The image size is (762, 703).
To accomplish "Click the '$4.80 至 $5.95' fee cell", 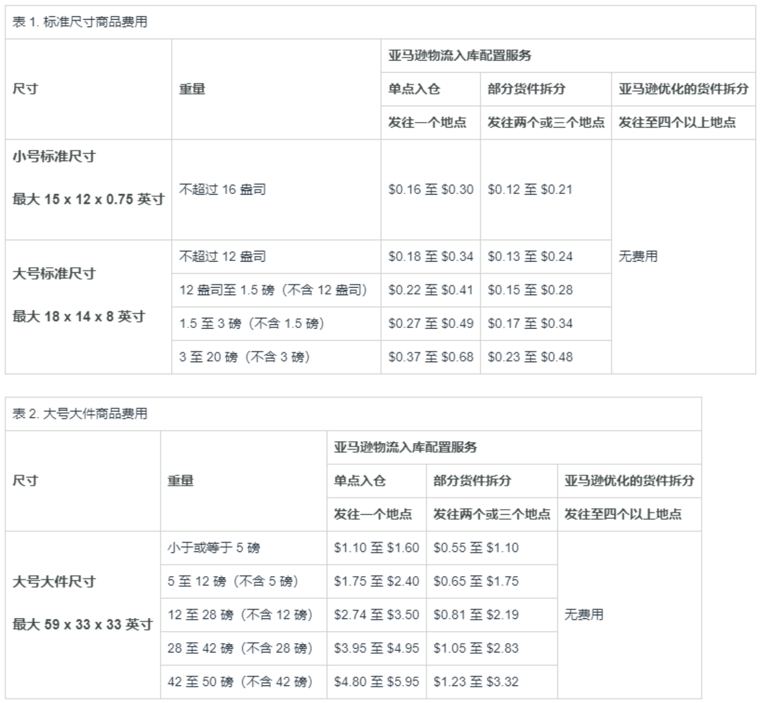I will [376, 682].
